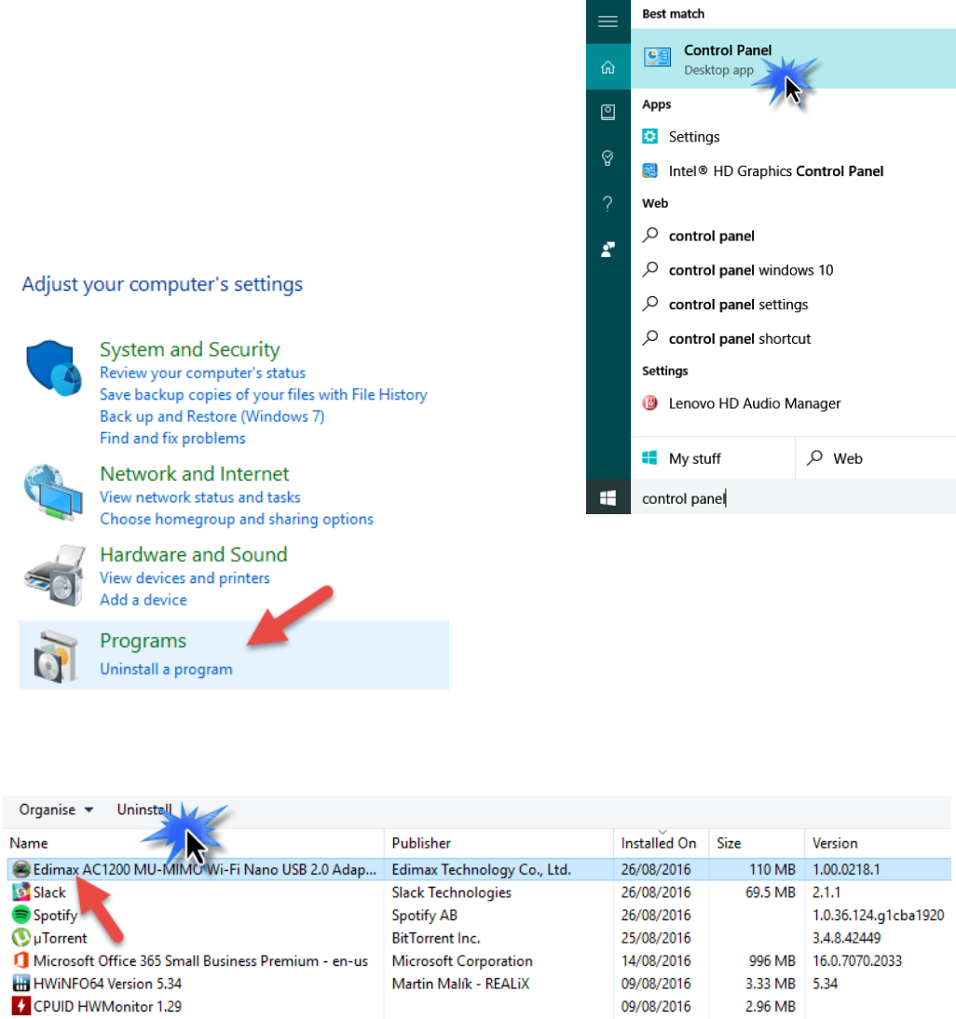Image resolution: width=956 pixels, height=1019 pixels.
Task: Open the Programs category heading
Action: 143,641
